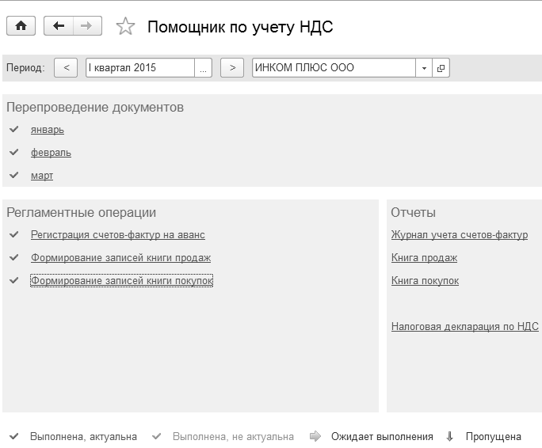
Task: Click the 'Перепроведение документов' section heading
Action: coord(95,108)
